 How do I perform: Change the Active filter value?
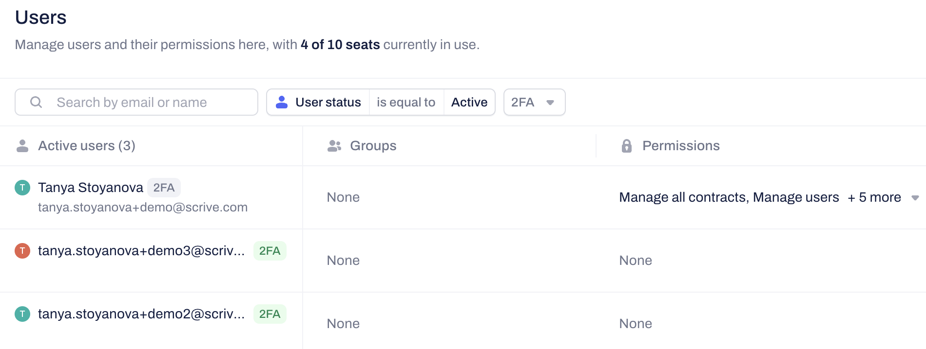tap(469, 102)
